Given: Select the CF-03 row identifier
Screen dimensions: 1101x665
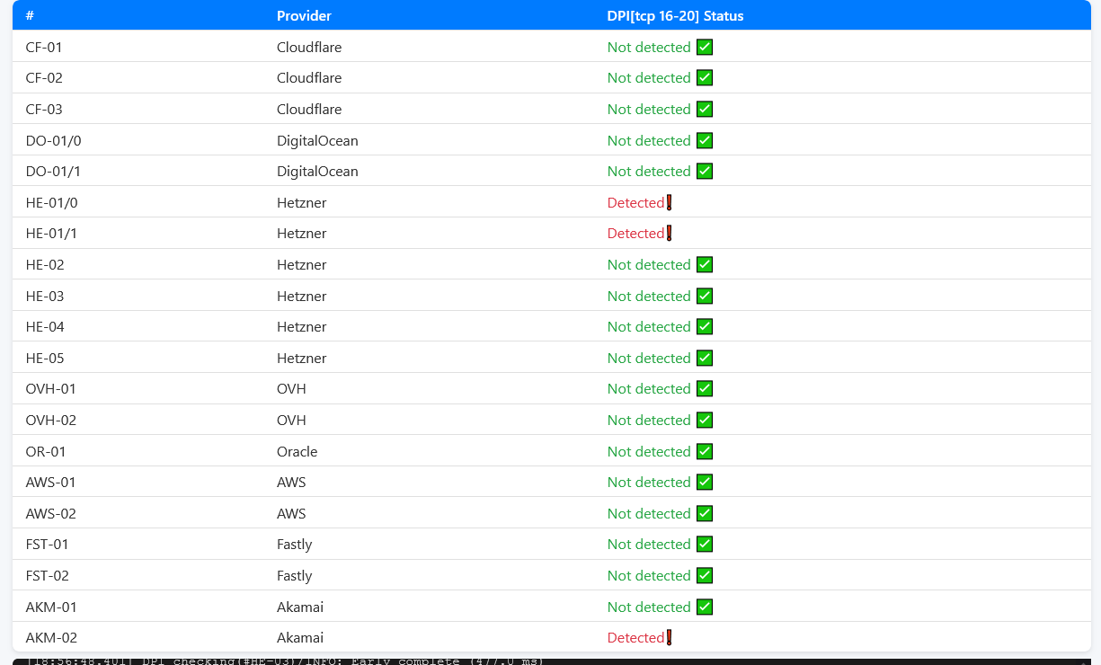Looking at the screenshot, I should coord(44,110).
